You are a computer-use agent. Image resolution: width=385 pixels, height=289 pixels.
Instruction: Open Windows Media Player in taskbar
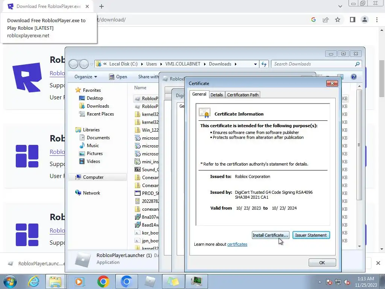coord(79,281)
